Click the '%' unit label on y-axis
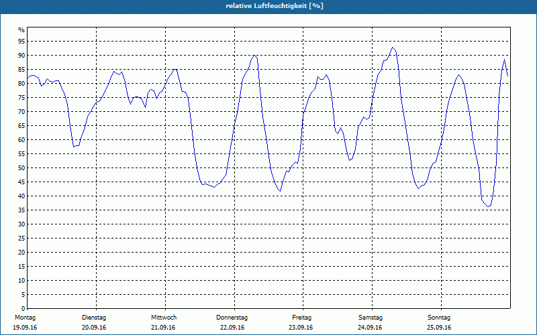537x335 pixels. click(x=21, y=30)
